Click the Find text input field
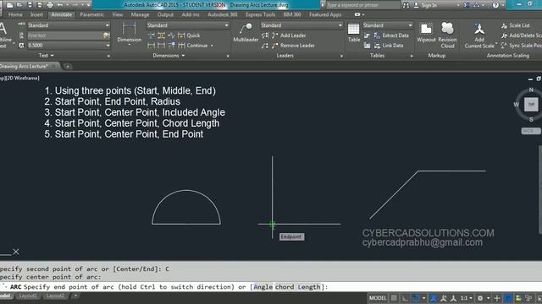The image size is (542, 304). [x=65, y=35]
